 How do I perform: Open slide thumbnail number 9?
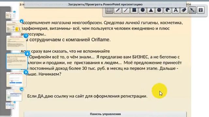click(16, 79)
